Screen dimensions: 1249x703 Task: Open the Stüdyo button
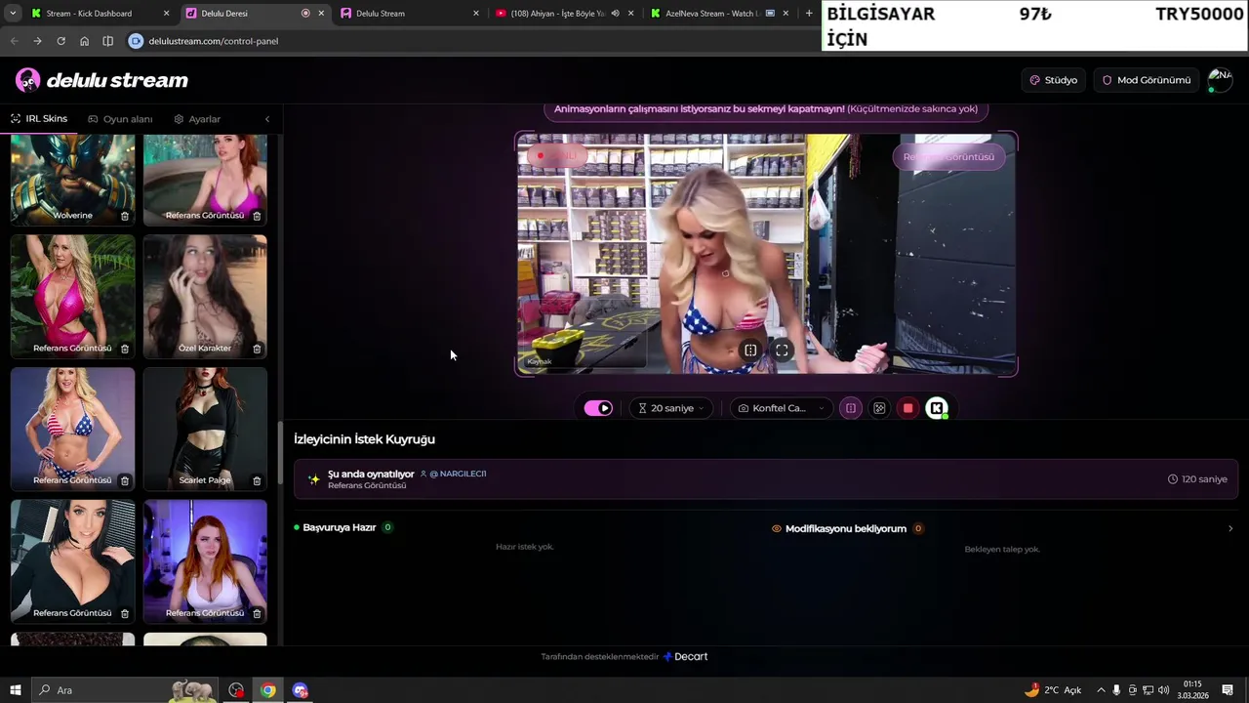[x=1053, y=80]
